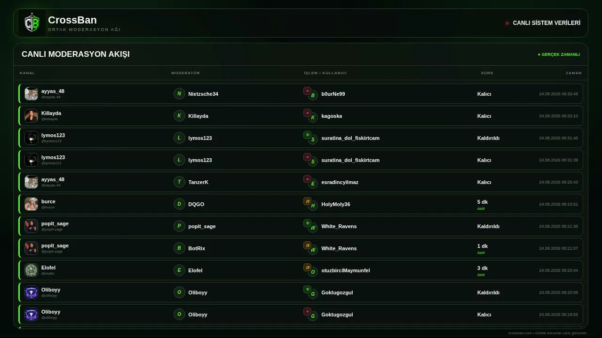Click the red ban icon beside b0urNe99
The height and width of the screenshot is (338, 602).
(x=307, y=91)
